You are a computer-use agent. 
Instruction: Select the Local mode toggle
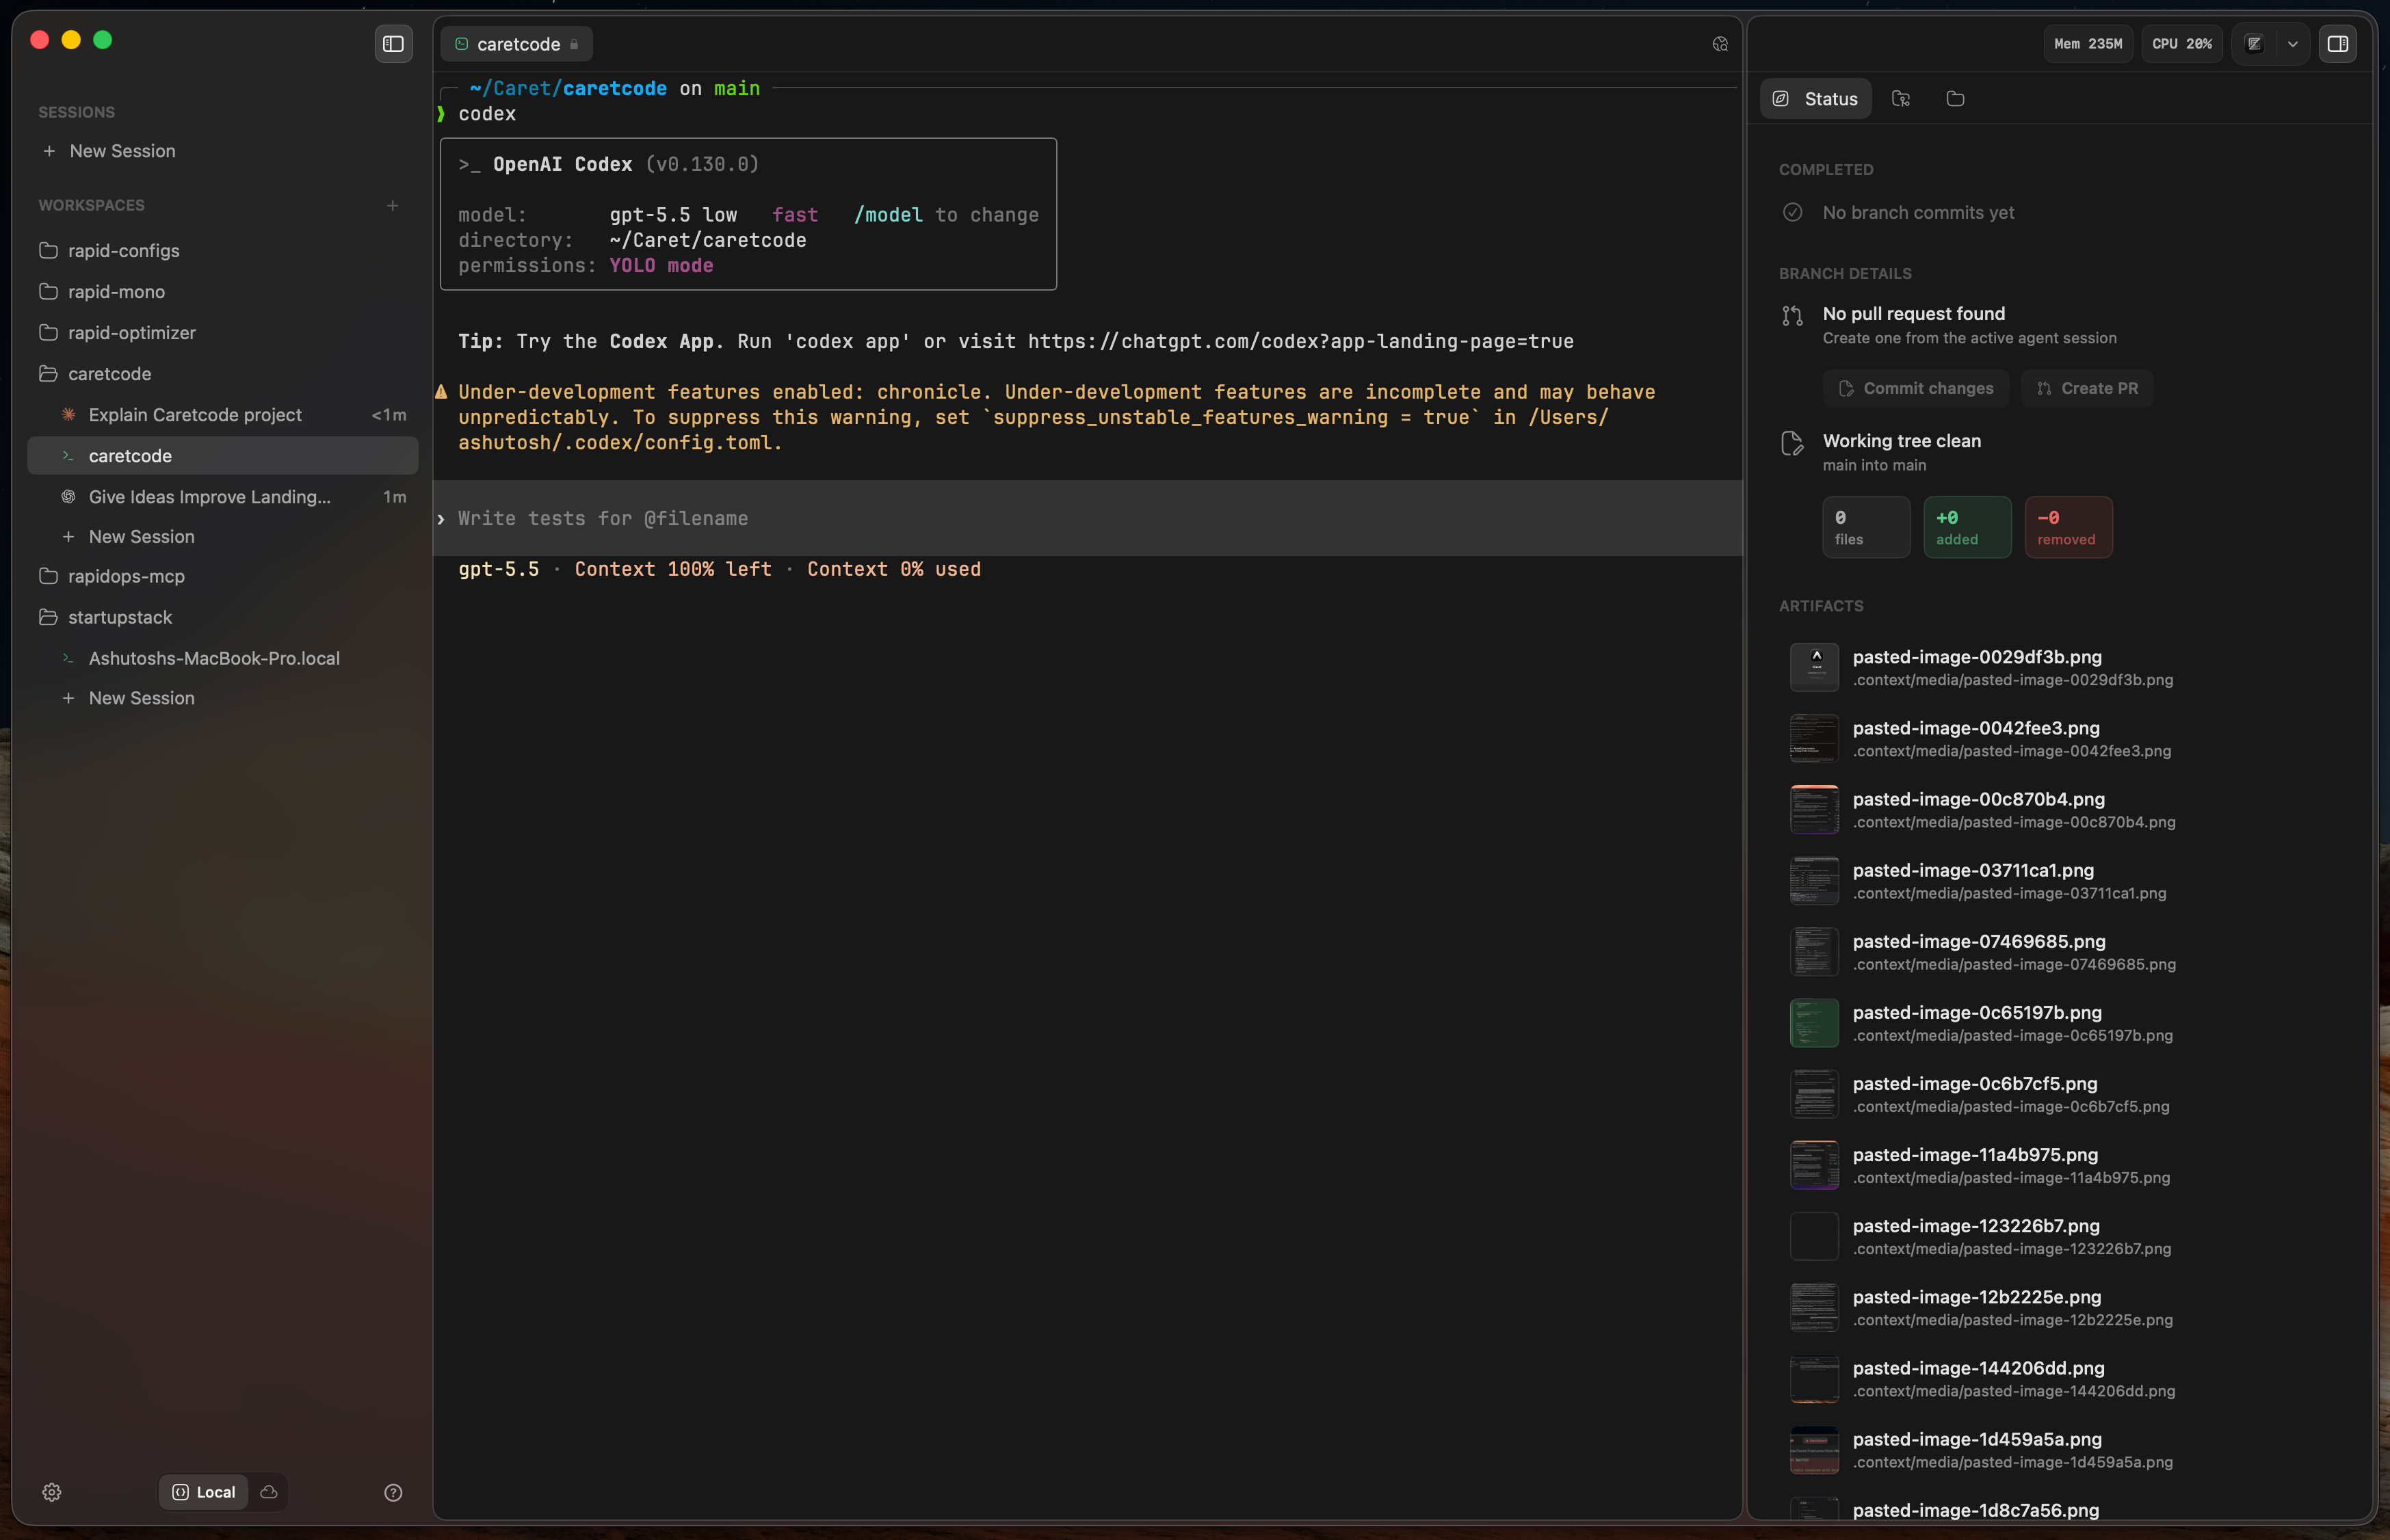click(x=204, y=1492)
